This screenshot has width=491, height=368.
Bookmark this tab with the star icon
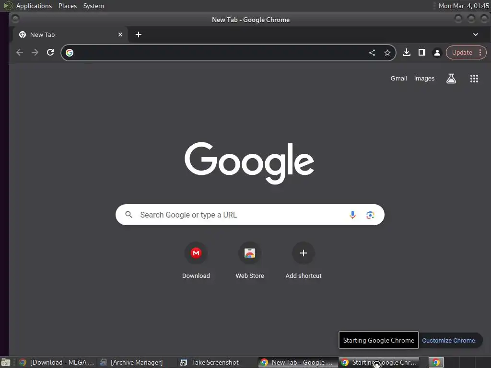(387, 53)
